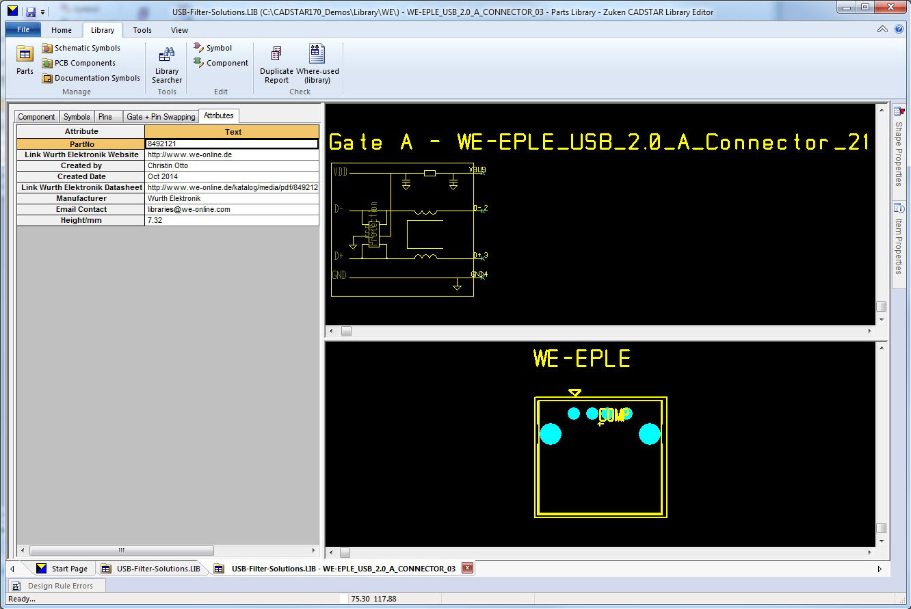Screen dimensions: 911x609
Task: Click the large left cyan mounting pad
Action: point(551,434)
